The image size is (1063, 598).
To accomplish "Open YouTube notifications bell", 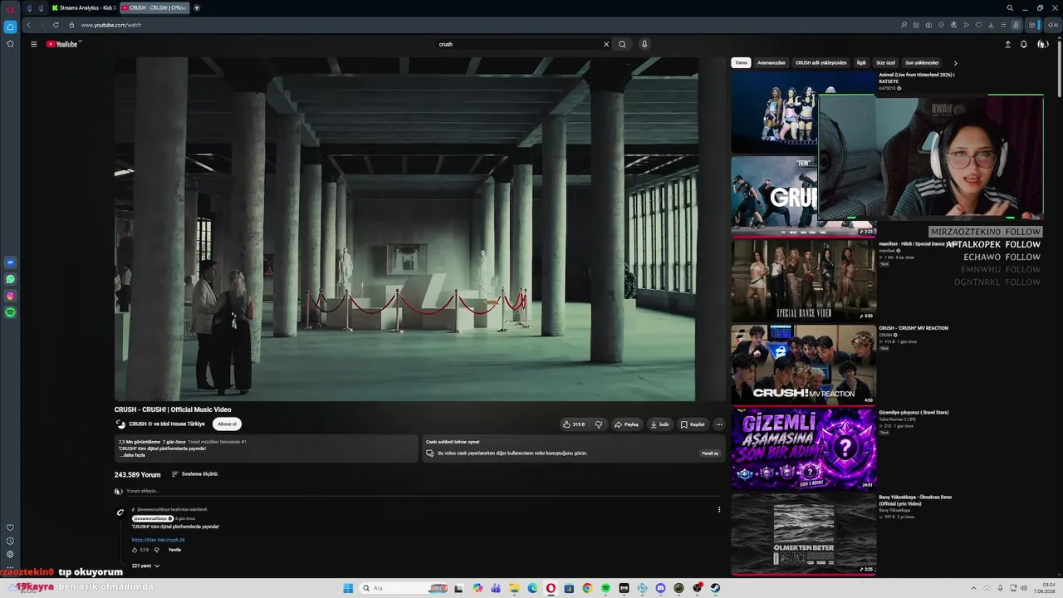I will 1024,44.
